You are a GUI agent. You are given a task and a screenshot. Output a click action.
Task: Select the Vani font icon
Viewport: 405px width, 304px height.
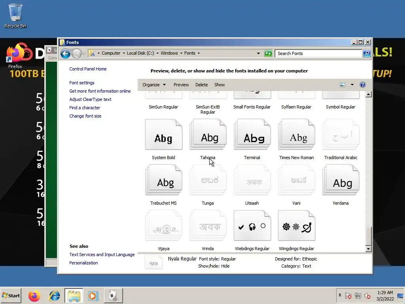[297, 180]
